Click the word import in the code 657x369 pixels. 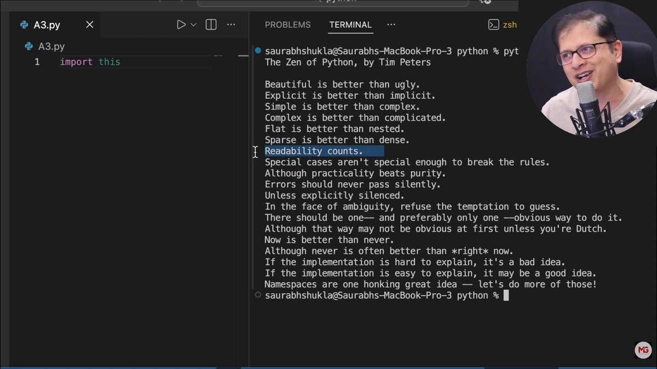tap(76, 62)
